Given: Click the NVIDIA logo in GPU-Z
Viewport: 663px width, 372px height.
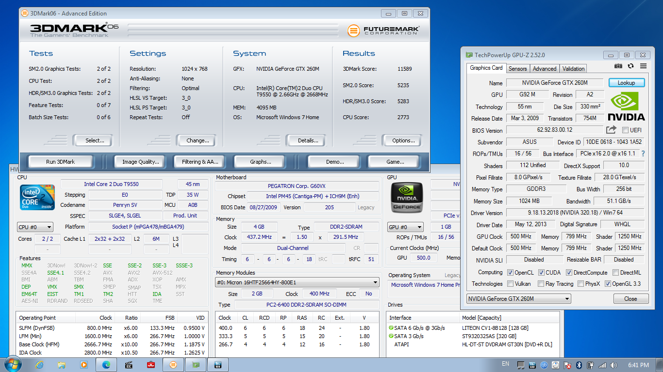Looking at the screenshot, I should [x=626, y=106].
